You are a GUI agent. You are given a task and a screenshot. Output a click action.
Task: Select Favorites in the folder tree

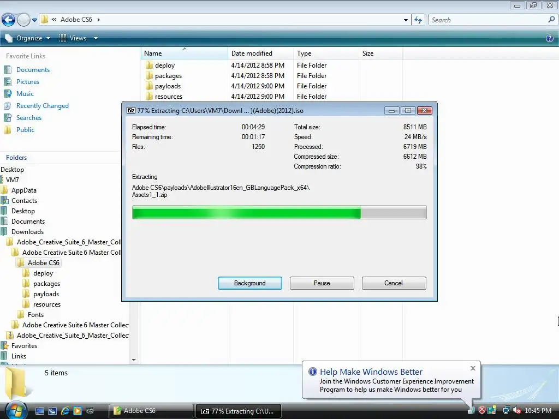(24, 345)
